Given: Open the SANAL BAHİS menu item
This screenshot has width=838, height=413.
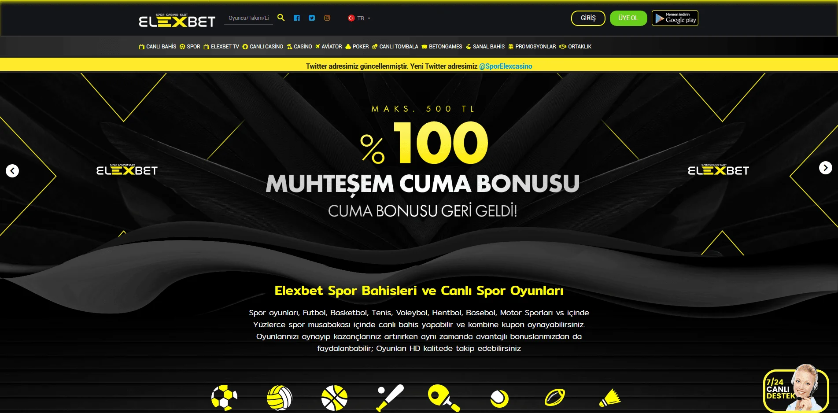Looking at the screenshot, I should [485, 47].
